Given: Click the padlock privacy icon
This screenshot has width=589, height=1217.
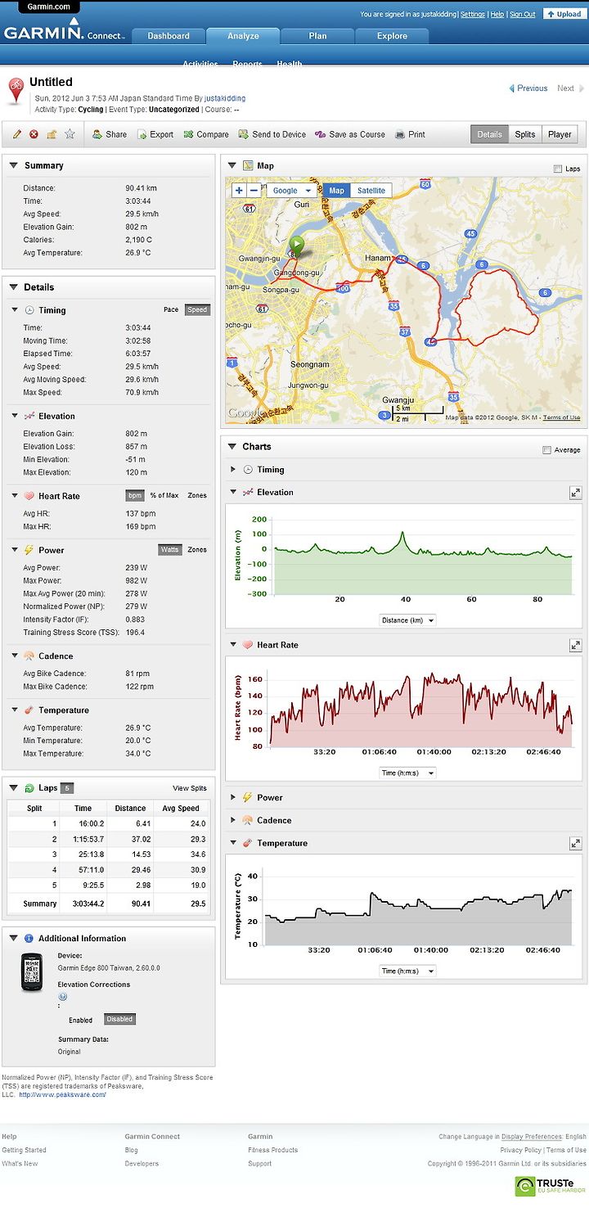Looking at the screenshot, I should click(52, 134).
